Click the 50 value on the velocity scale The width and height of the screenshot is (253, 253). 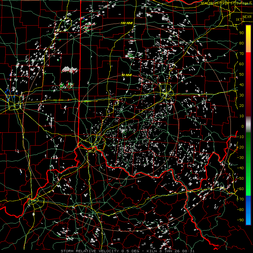click(241, 74)
